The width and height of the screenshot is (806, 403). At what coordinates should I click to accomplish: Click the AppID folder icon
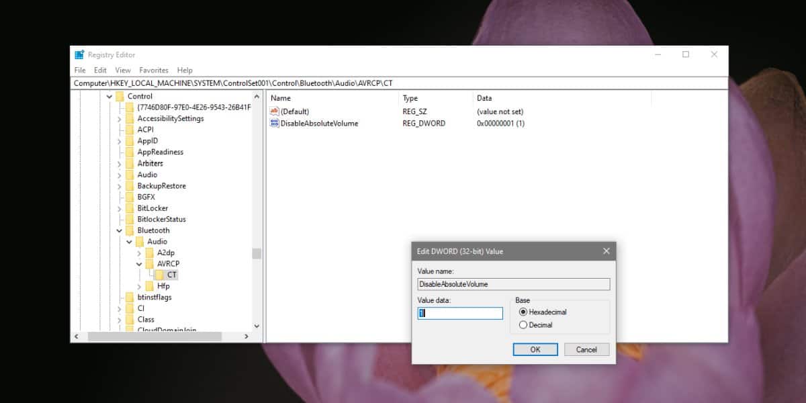coord(130,141)
